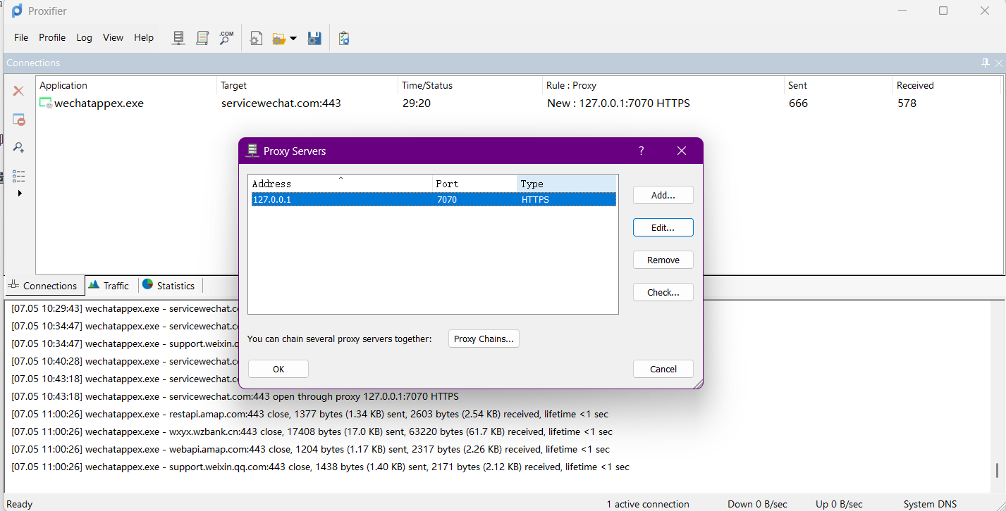Click the Sent value 666
The width and height of the screenshot is (1006, 511).
[x=798, y=103]
